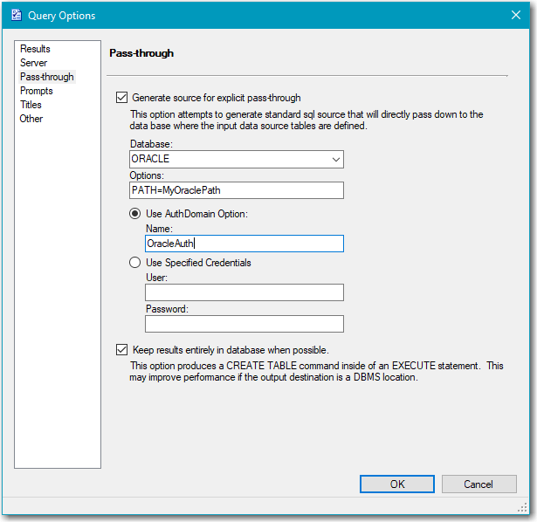Expand the Database dropdown arrow

335,160
